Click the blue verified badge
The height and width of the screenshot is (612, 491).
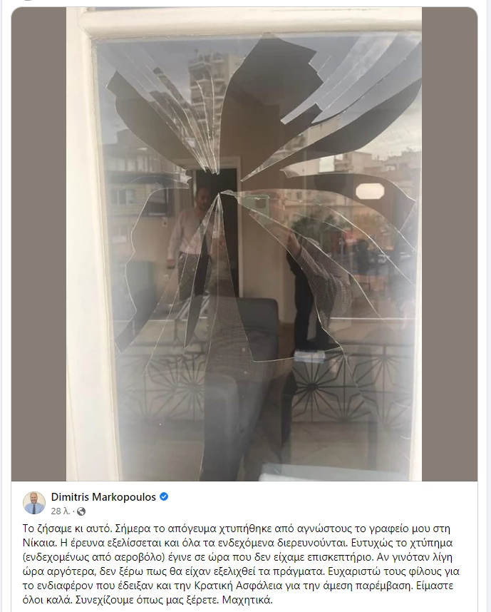164,497
